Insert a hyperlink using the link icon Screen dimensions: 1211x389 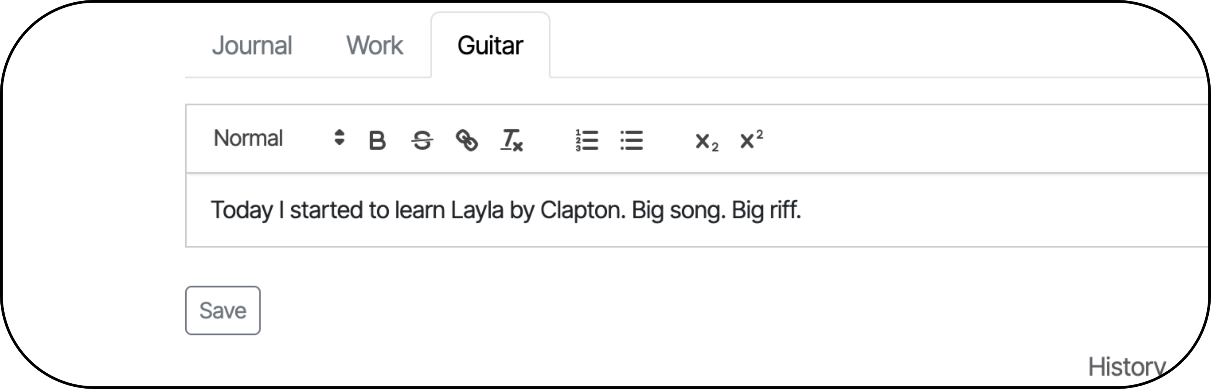466,140
